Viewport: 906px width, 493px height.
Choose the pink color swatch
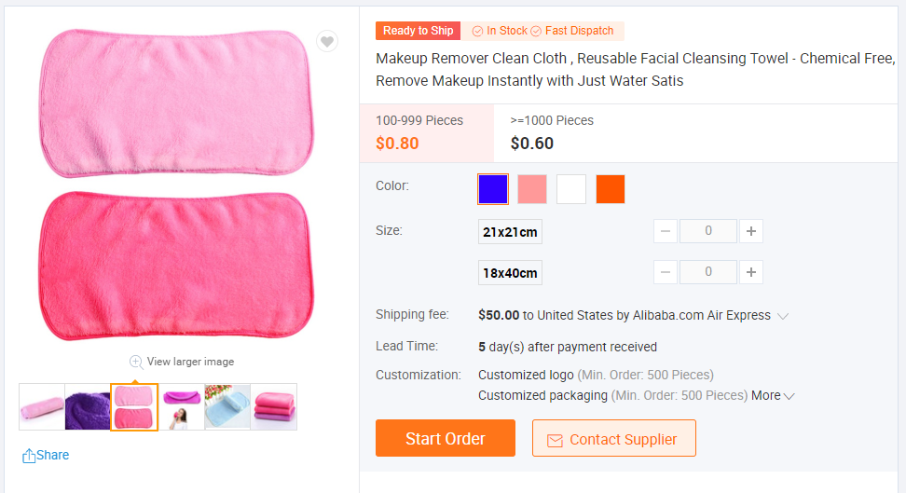click(532, 189)
